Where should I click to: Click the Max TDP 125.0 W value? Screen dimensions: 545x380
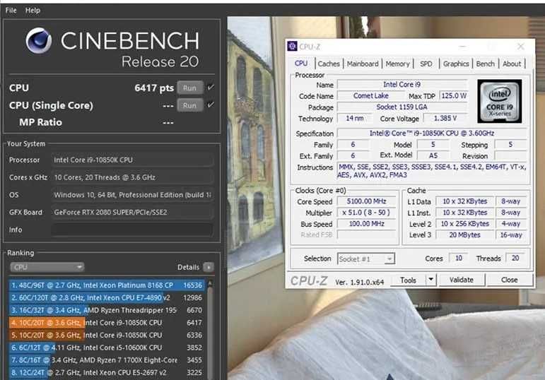[x=454, y=96]
